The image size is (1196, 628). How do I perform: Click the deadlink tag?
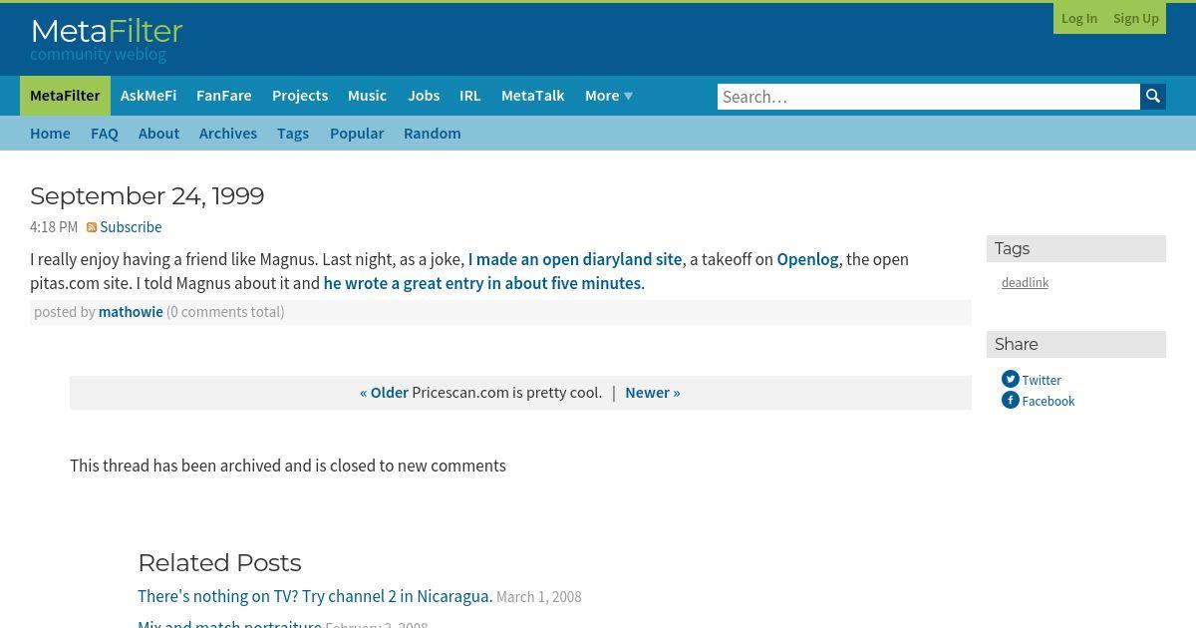(x=1025, y=283)
